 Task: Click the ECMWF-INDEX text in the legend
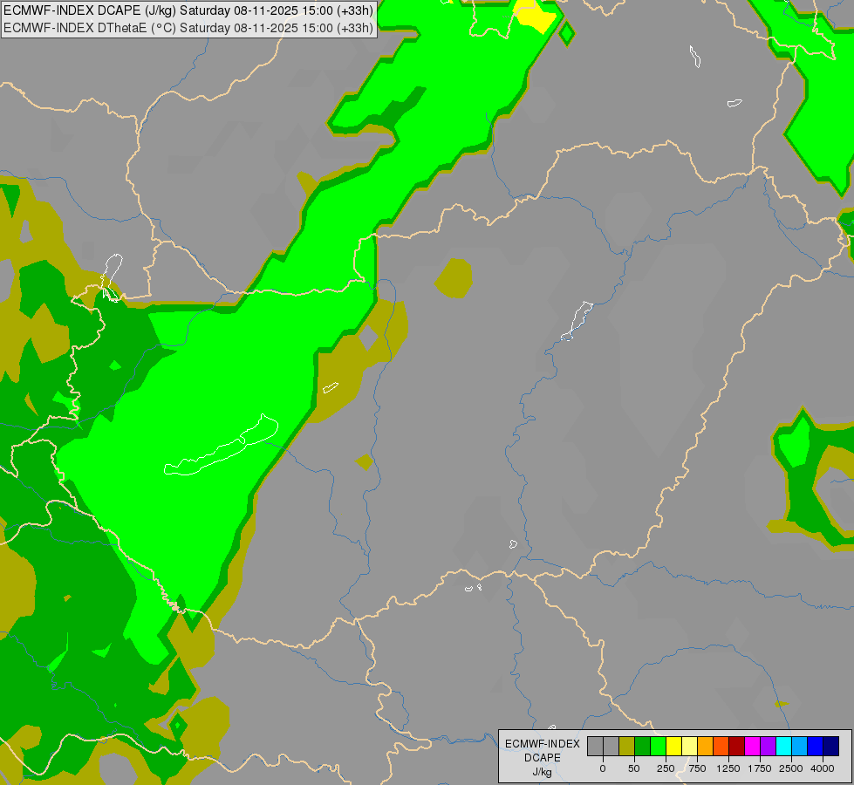[x=543, y=744]
